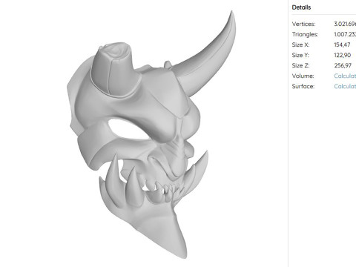Click the Details panel heading
The image size is (356, 267).
pos(301,7)
